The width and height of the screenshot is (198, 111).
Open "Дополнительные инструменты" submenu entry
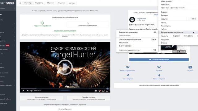(178, 32)
